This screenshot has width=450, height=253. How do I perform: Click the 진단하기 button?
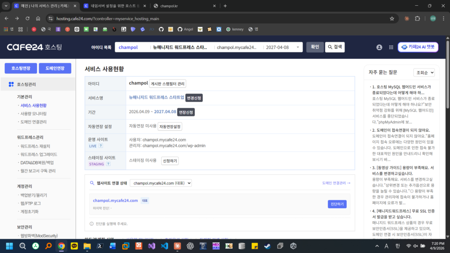(x=337, y=204)
